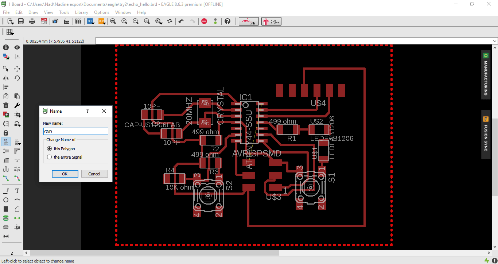Select the Delete trash can tool
This screenshot has height=264, width=498.
6,105
